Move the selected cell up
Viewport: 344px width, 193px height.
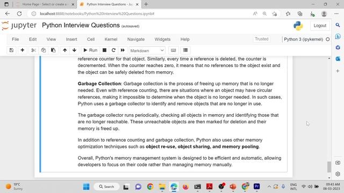click(64, 50)
